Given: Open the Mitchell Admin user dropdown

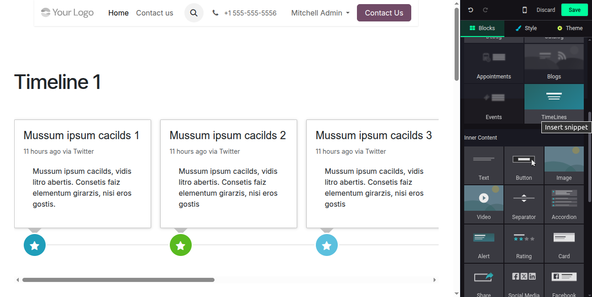Looking at the screenshot, I should tap(320, 13).
